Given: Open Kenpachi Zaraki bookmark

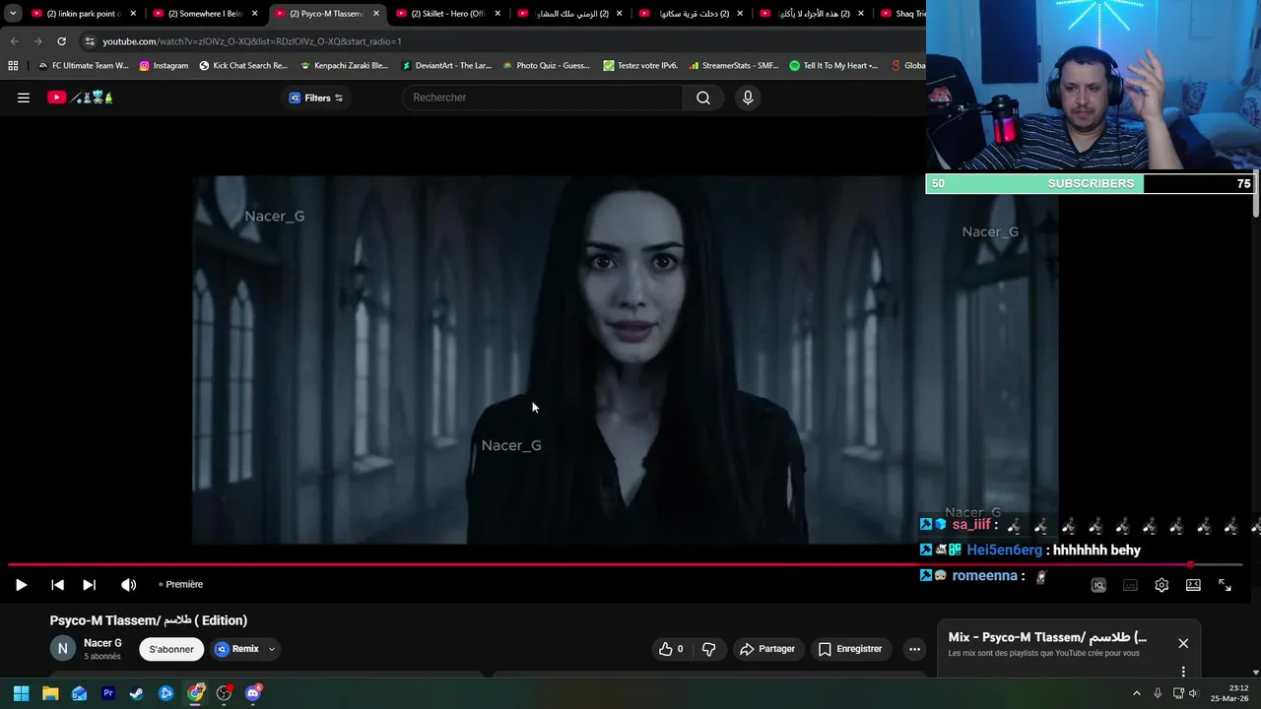Looking at the screenshot, I should [x=345, y=66].
